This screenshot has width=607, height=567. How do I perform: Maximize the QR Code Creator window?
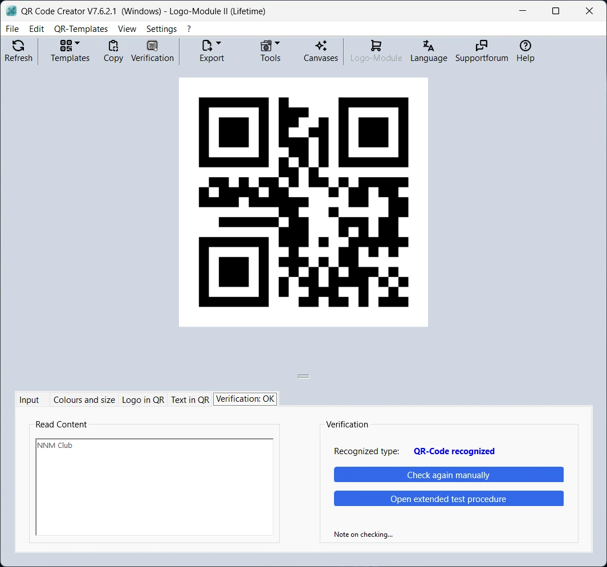[556, 11]
